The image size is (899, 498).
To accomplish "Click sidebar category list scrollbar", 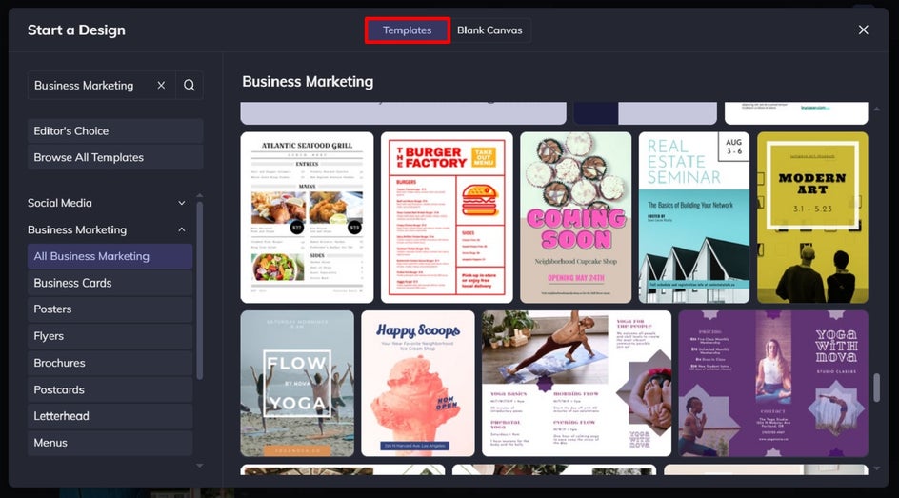I will [200, 290].
